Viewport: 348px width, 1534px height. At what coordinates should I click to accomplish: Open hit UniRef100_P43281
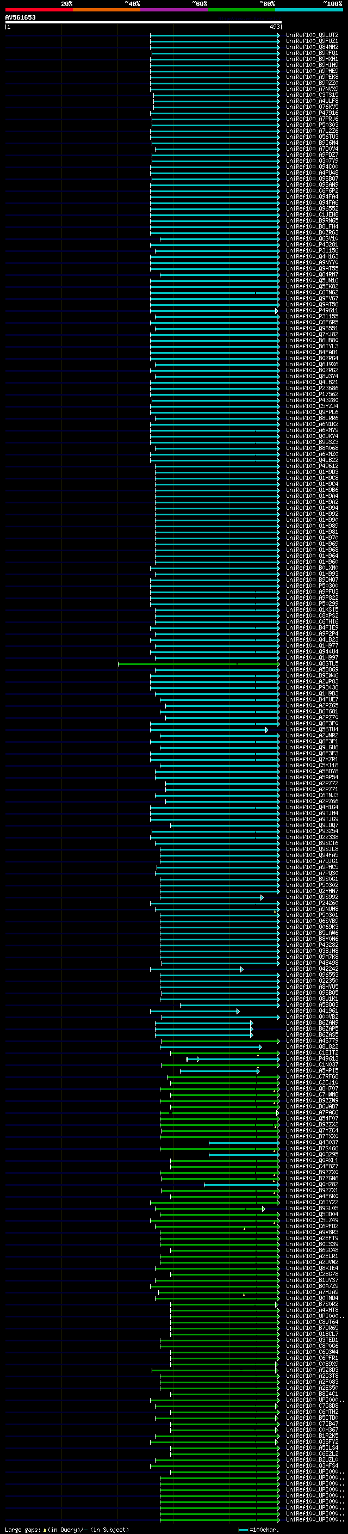point(312,244)
